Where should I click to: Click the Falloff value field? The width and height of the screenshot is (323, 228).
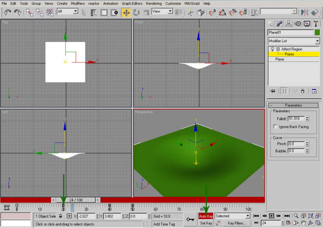(x=295, y=118)
